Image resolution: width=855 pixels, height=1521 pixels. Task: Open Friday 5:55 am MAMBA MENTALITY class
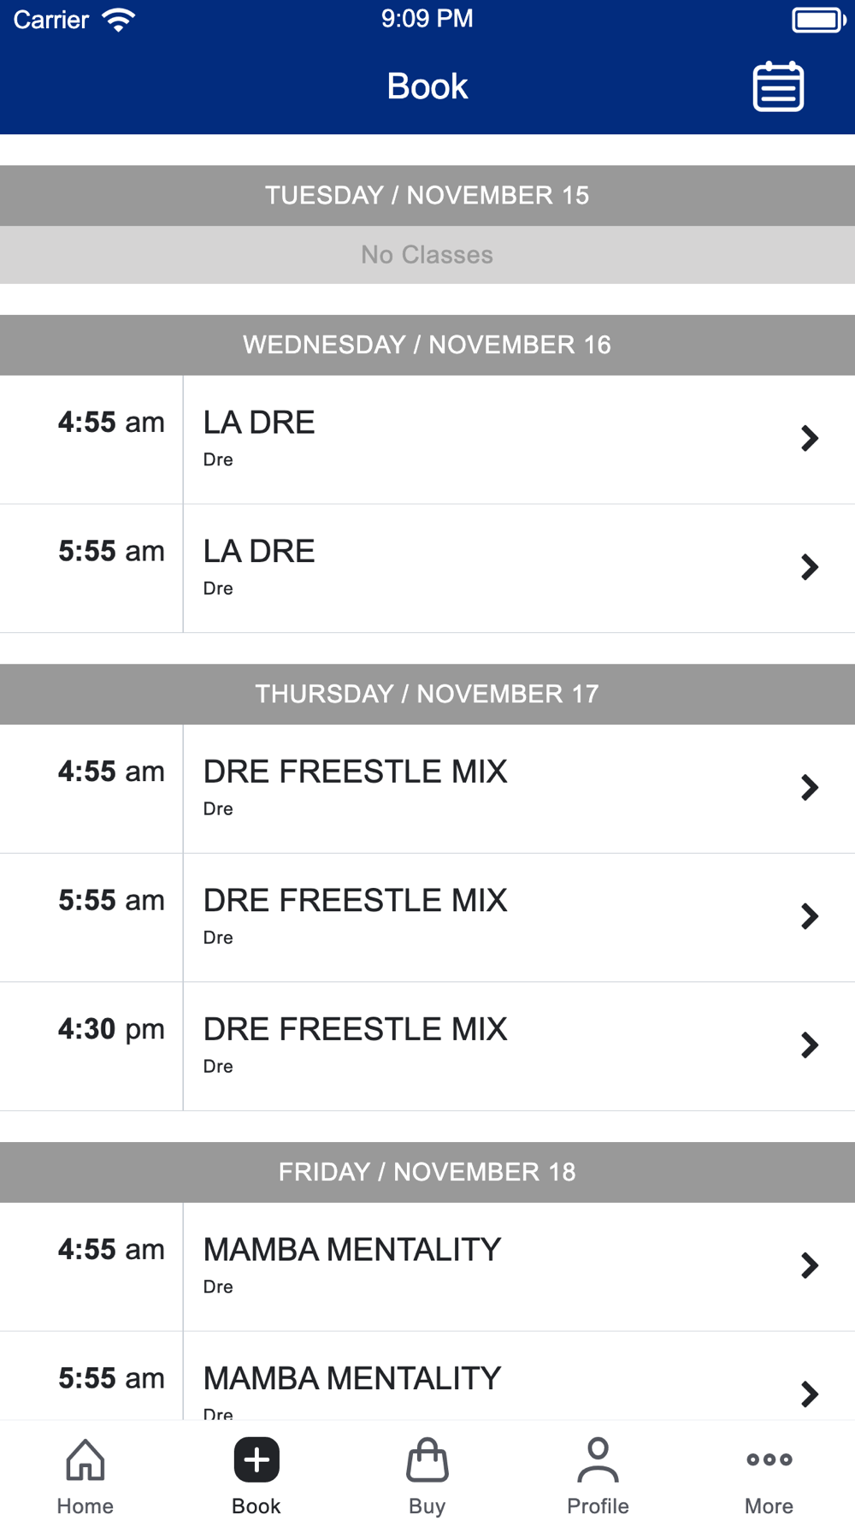[352, 1378]
